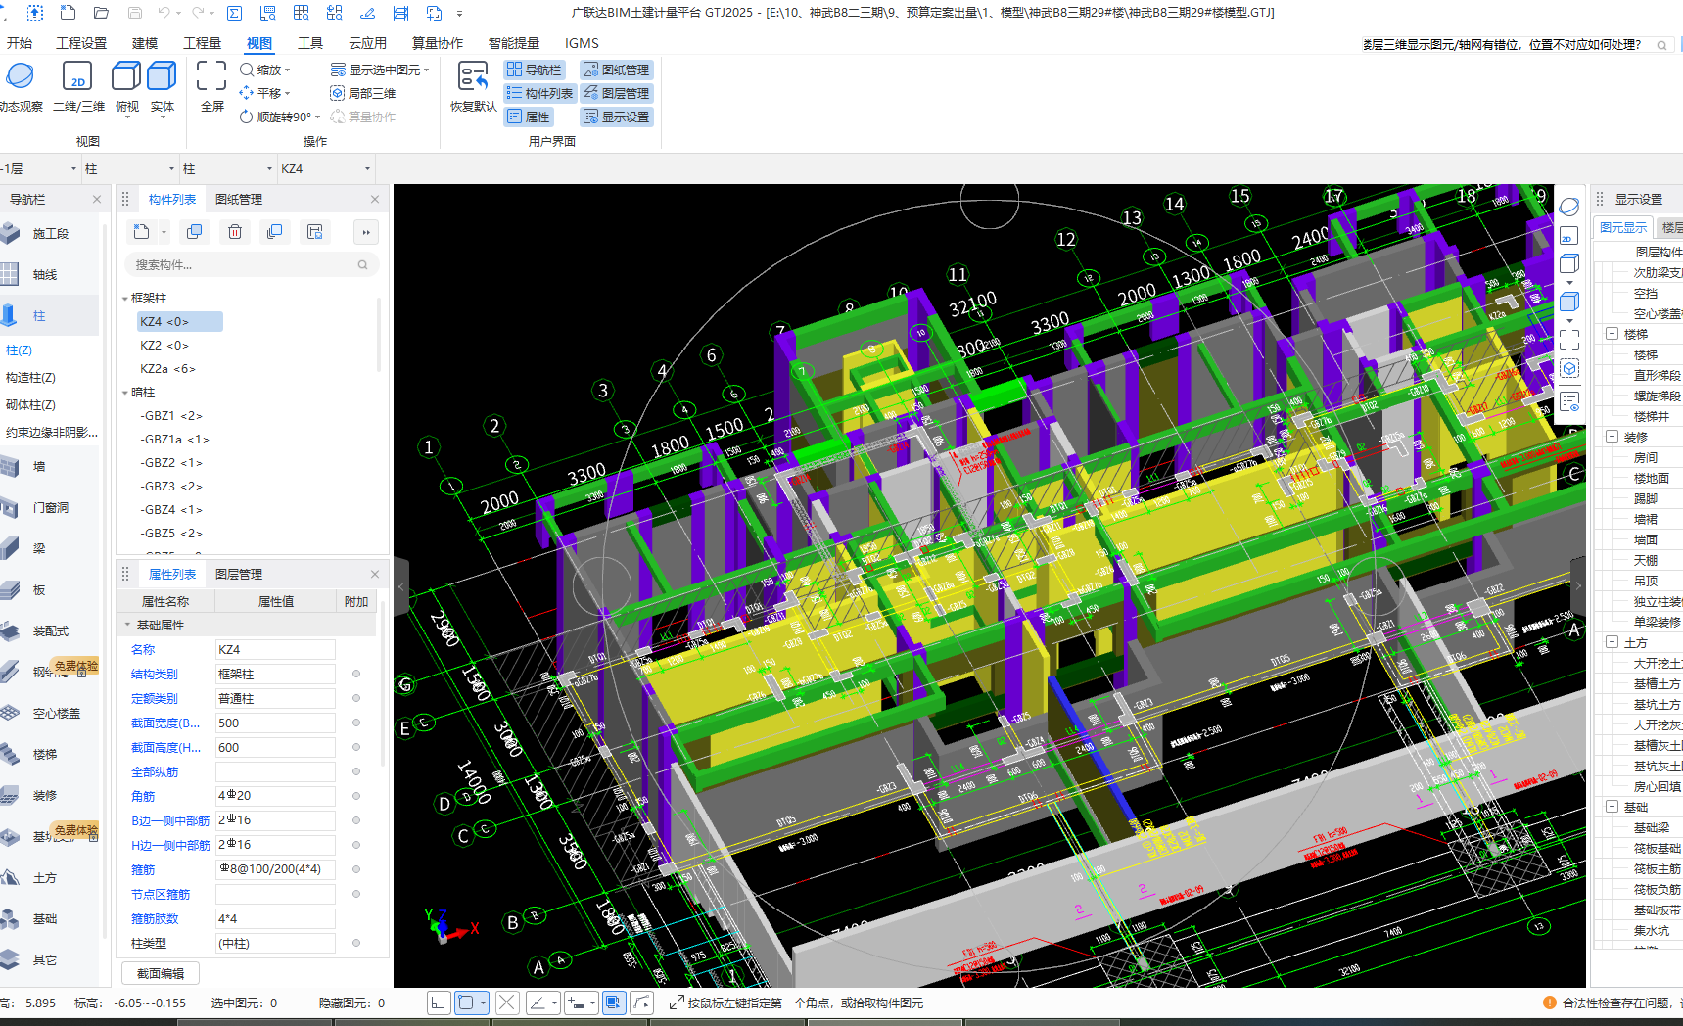Click the 全屏 fullscreen icon
The height and width of the screenshot is (1026, 1683).
[211, 76]
